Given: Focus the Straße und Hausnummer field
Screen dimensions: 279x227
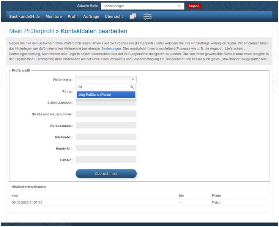Looking at the screenshot, I should tap(106, 114).
